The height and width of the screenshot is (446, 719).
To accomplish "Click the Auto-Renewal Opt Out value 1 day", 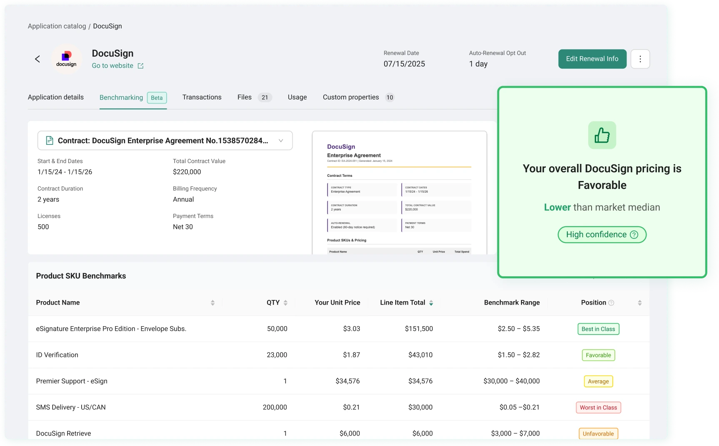I will pyautogui.click(x=478, y=64).
